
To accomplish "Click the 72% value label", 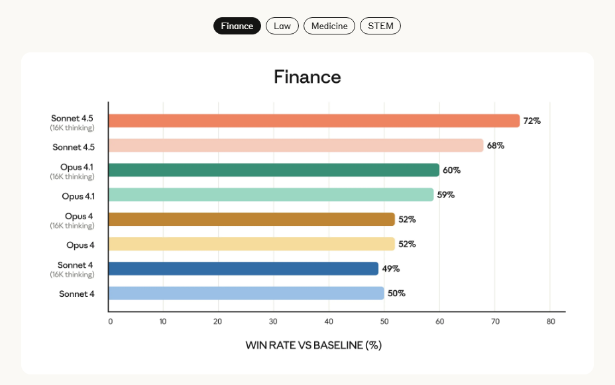I will coord(532,121).
